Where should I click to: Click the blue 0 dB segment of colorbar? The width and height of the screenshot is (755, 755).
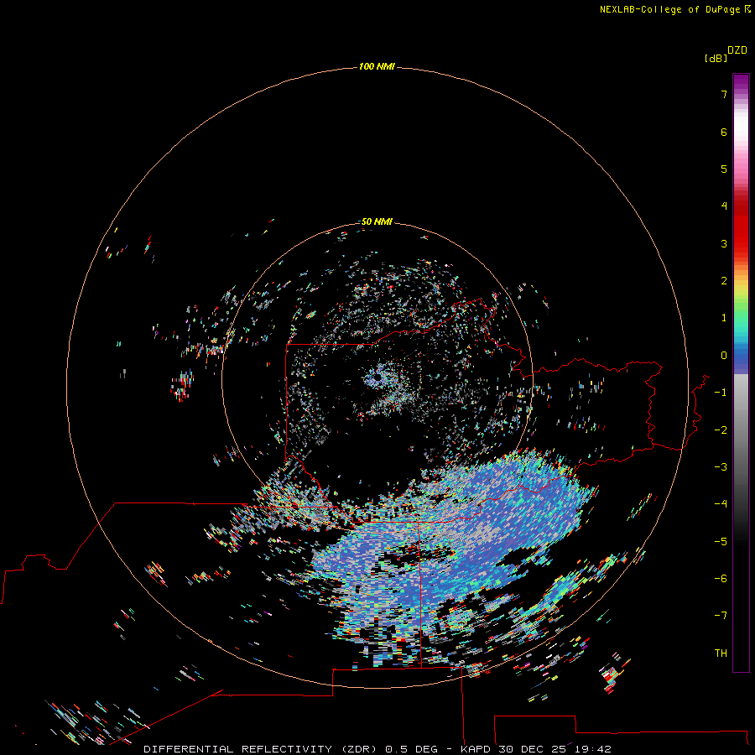point(741,356)
